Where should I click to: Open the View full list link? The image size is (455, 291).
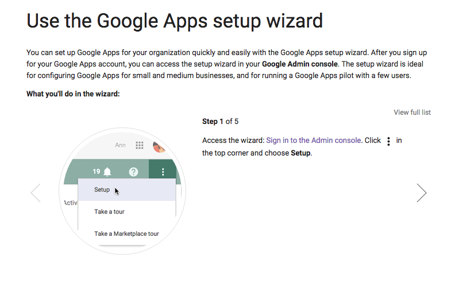[x=412, y=112]
